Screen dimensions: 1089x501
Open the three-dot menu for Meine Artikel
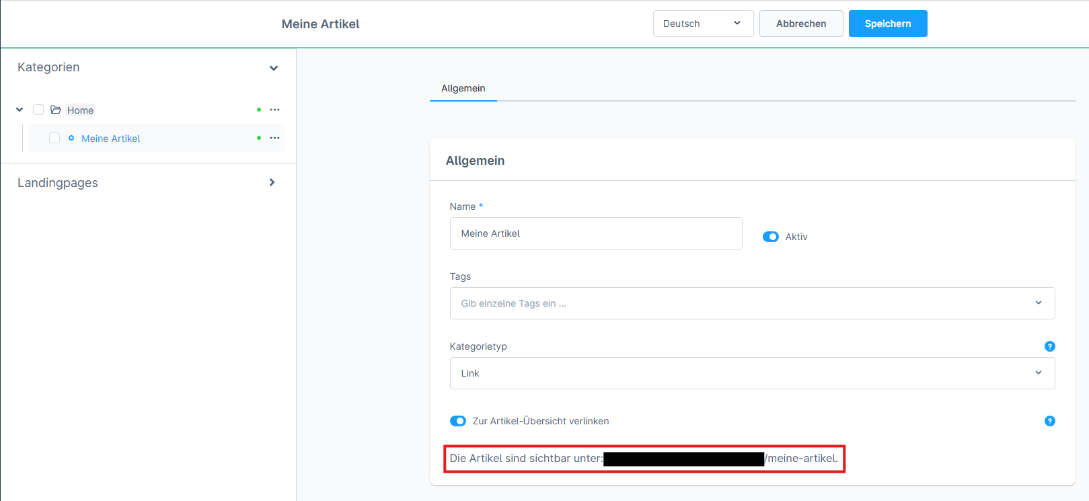[x=274, y=138]
